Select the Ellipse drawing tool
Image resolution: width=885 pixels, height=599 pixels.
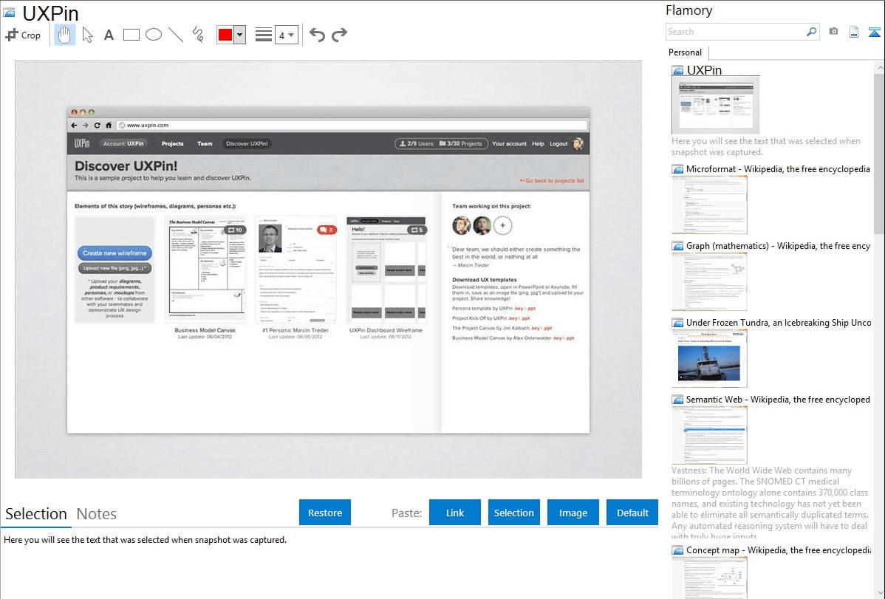pyautogui.click(x=152, y=34)
